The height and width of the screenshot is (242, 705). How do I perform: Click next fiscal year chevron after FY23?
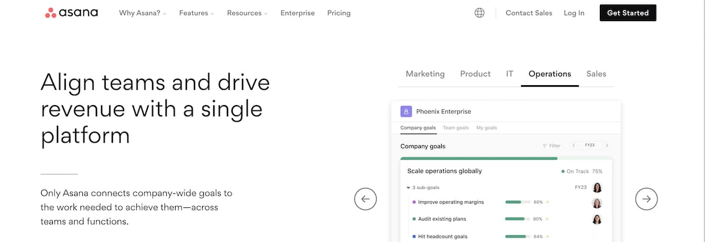coord(607,145)
